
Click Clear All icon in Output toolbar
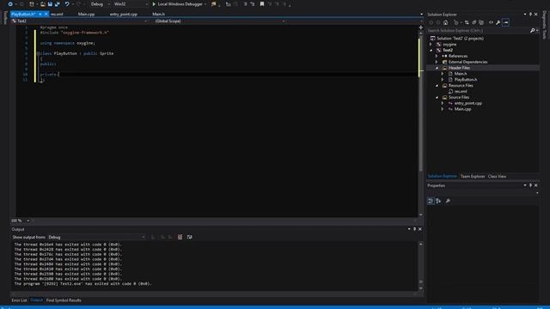[180, 237]
